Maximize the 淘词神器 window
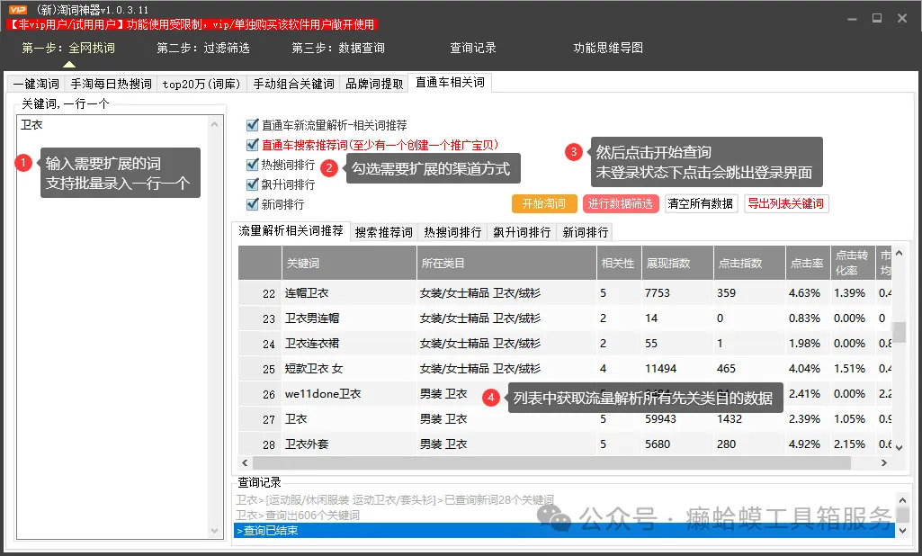922x556 pixels. click(877, 18)
